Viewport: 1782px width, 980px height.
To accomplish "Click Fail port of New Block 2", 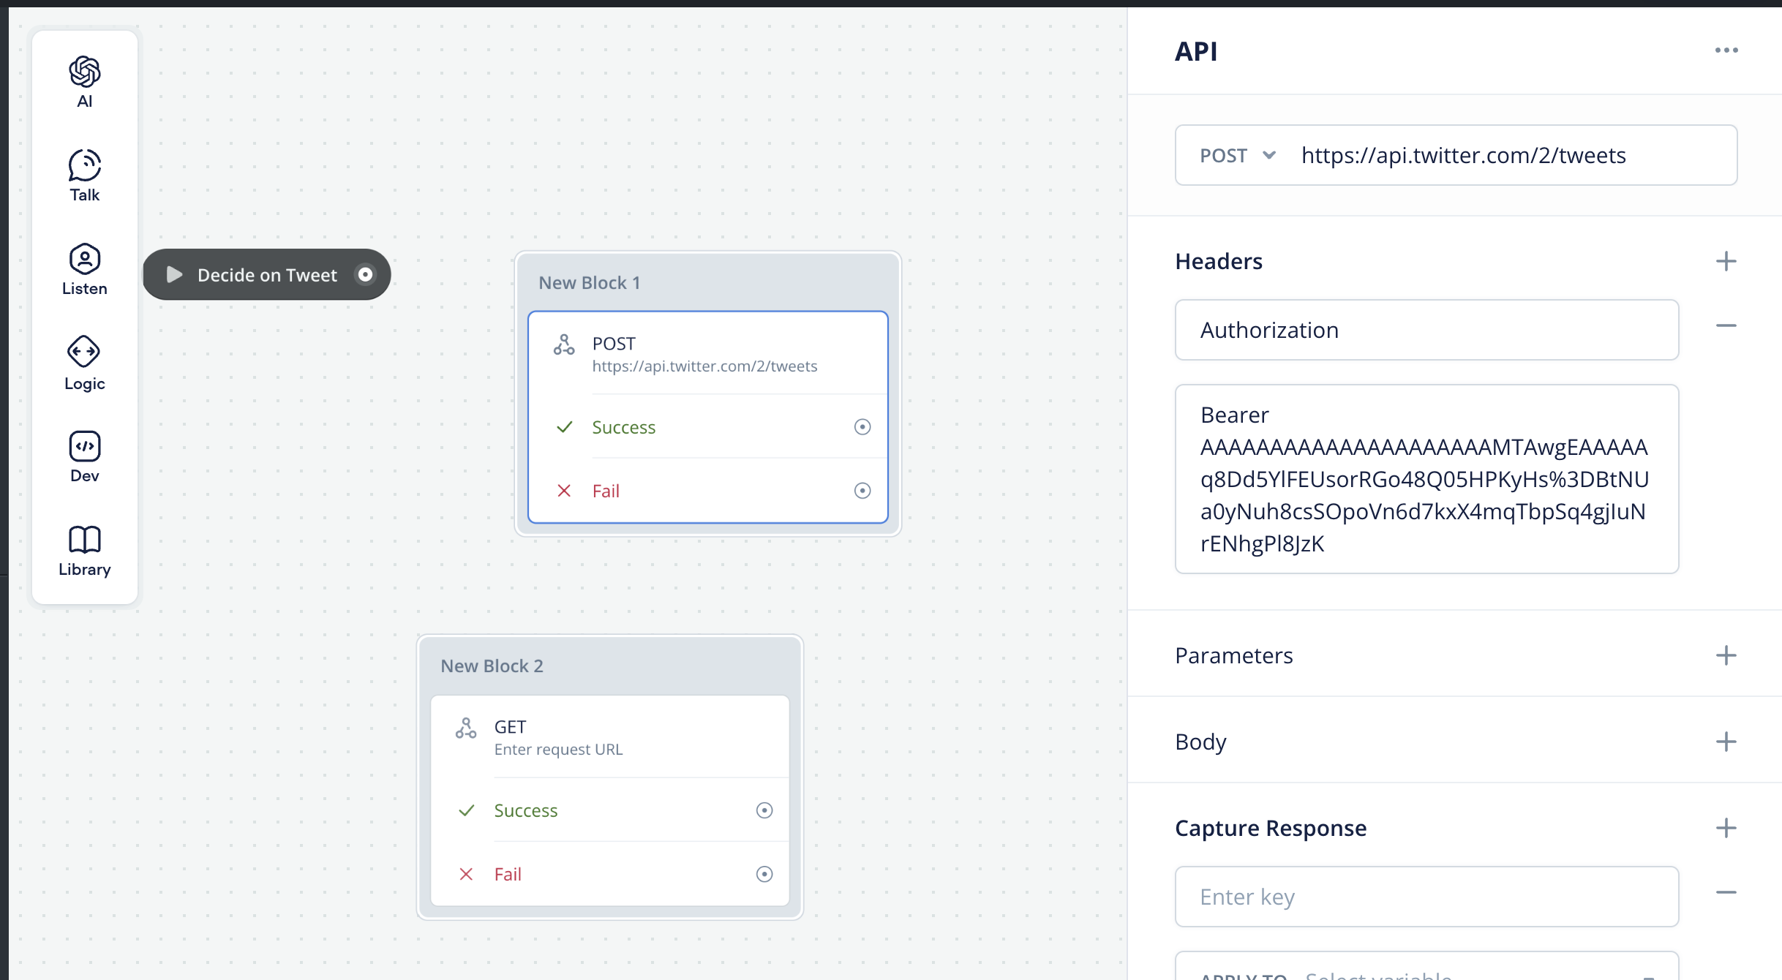I will (764, 874).
